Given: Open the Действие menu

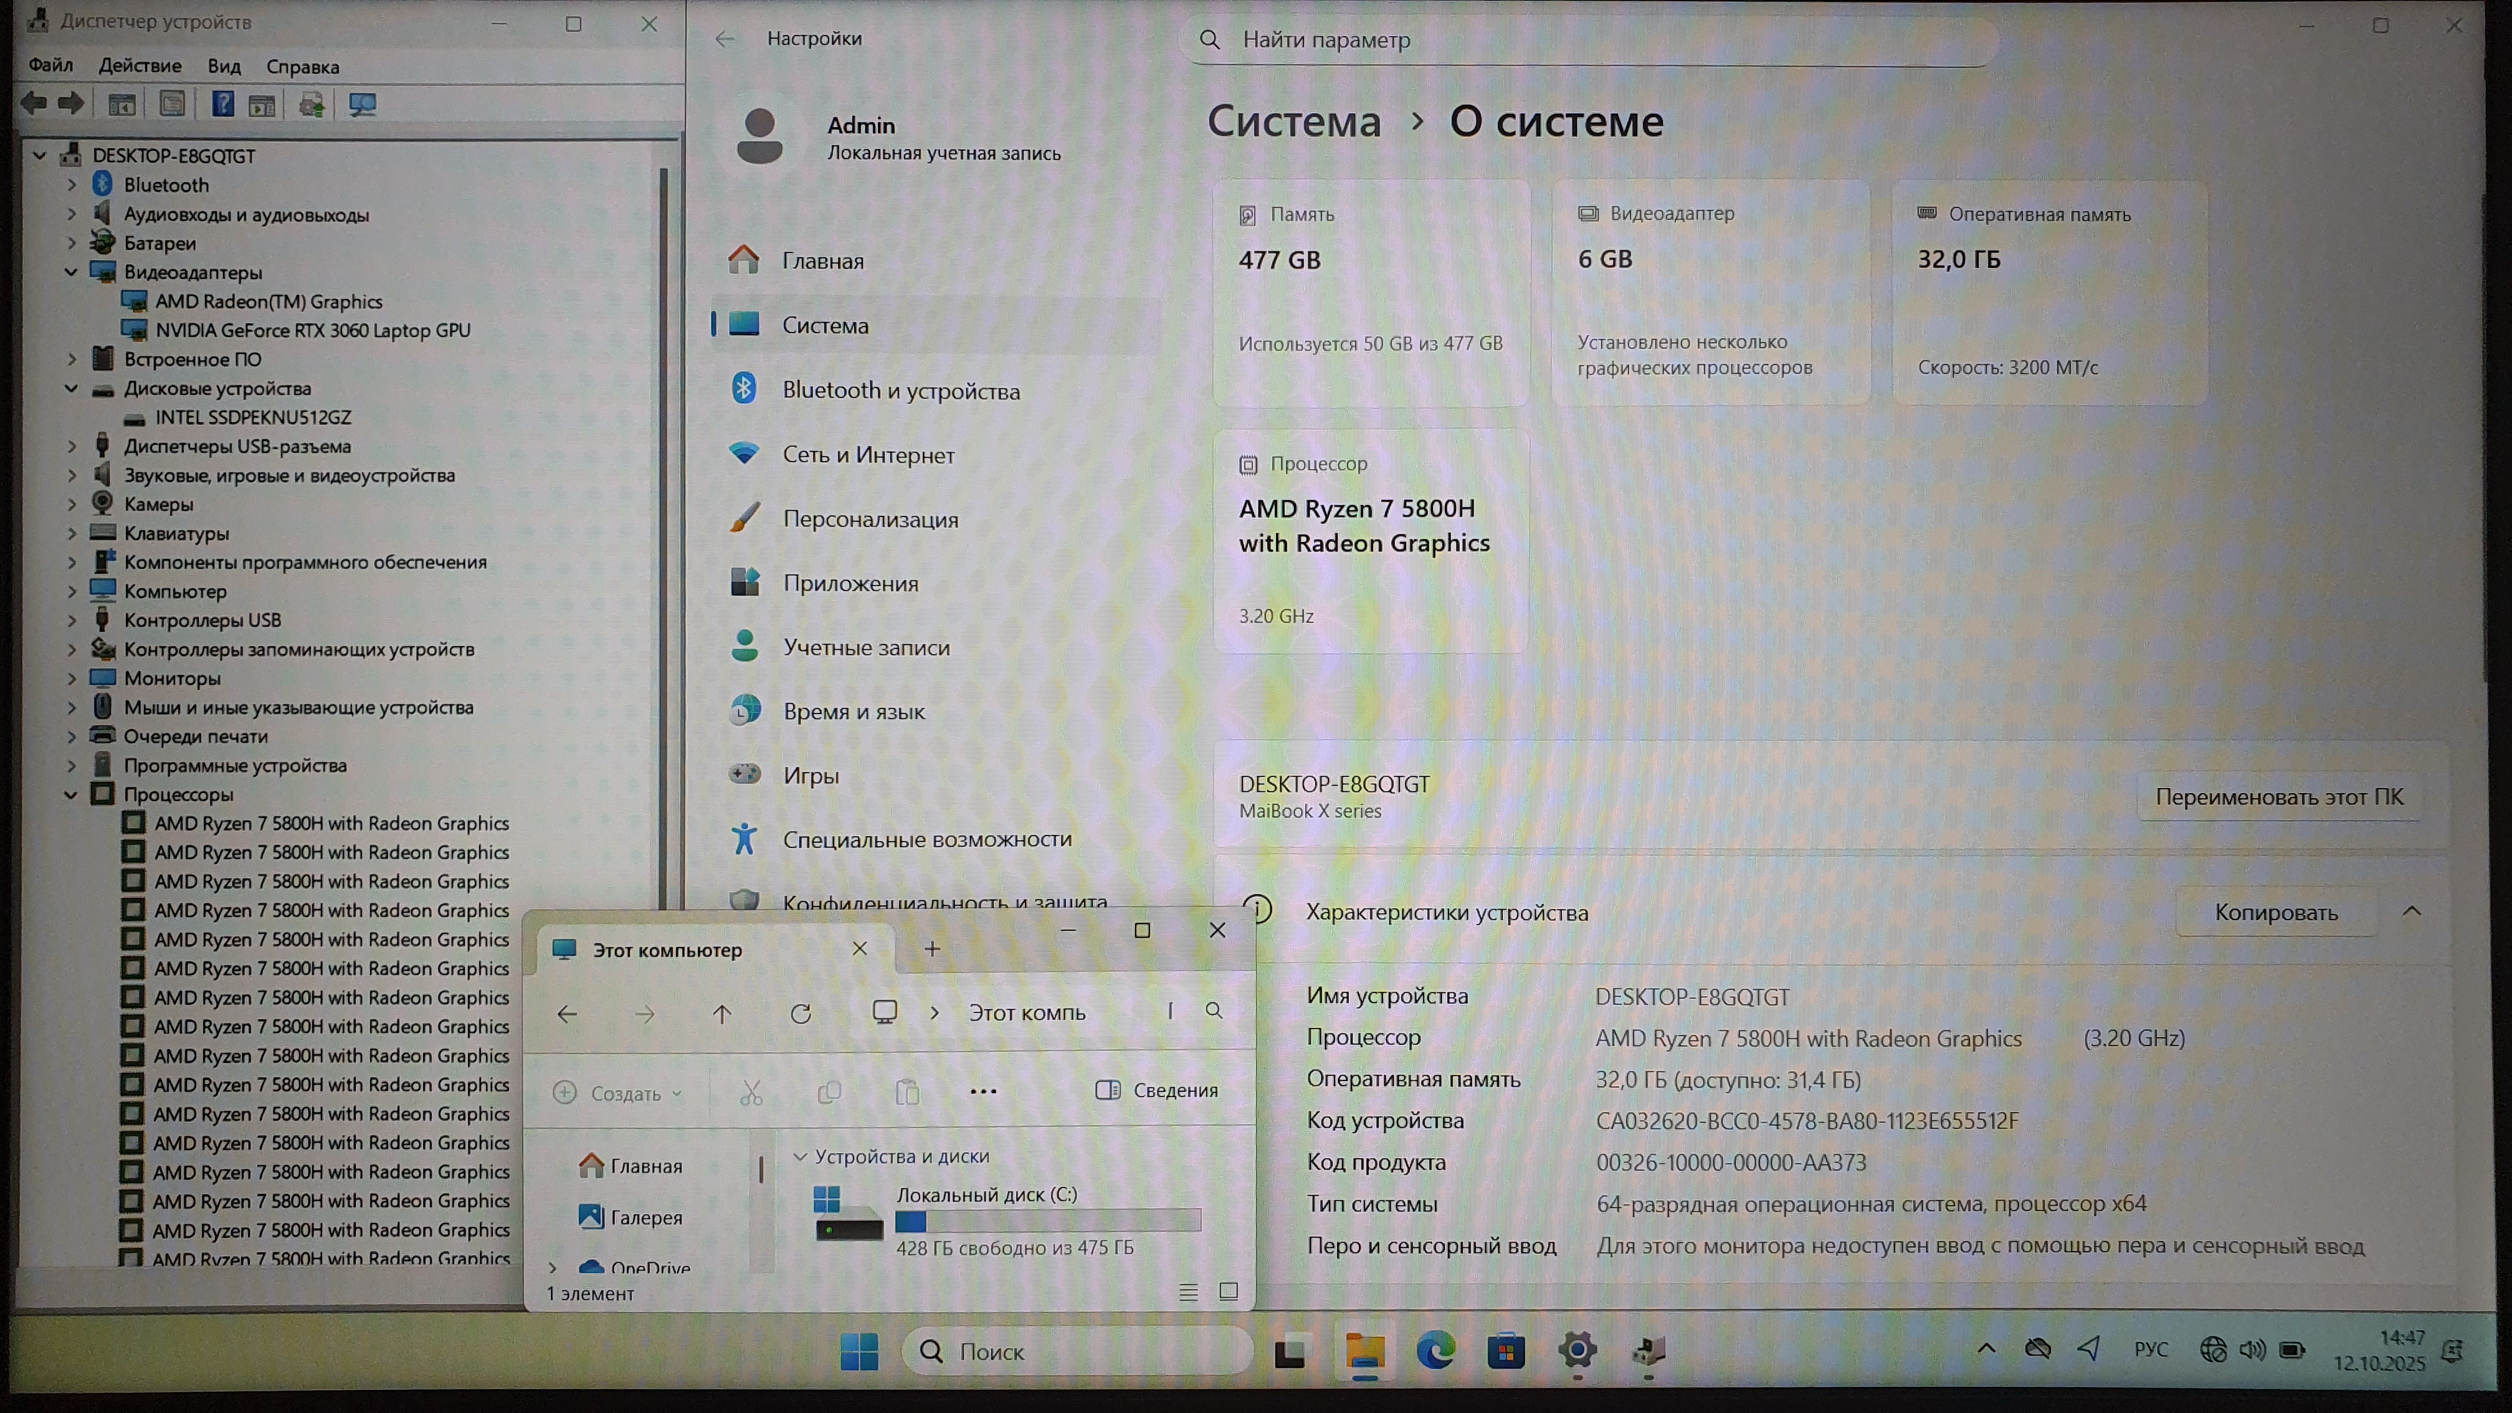Looking at the screenshot, I should pyautogui.click(x=140, y=66).
